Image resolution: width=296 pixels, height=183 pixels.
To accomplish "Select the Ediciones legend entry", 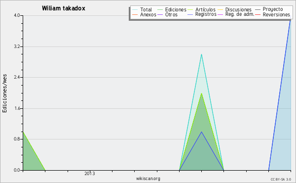I will click(172, 9).
